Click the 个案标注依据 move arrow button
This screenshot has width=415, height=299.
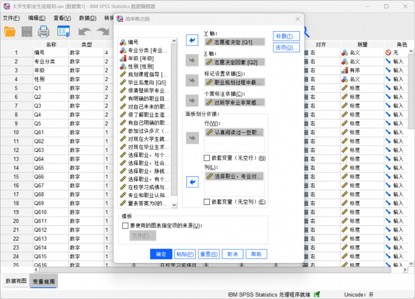pyautogui.click(x=192, y=101)
